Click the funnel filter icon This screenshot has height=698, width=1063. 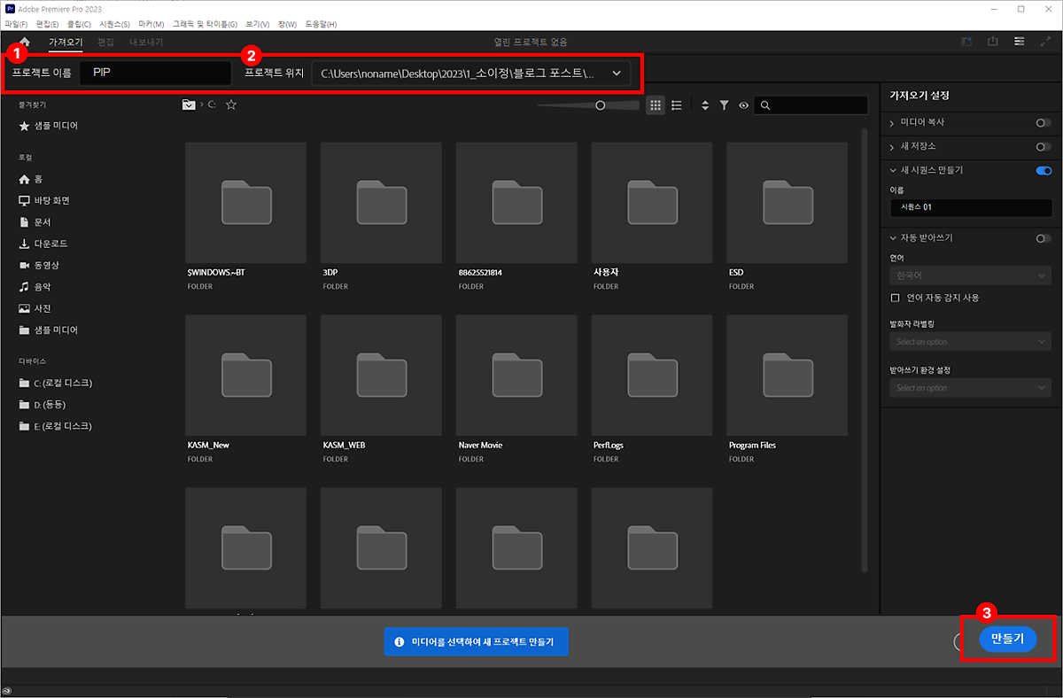point(724,105)
